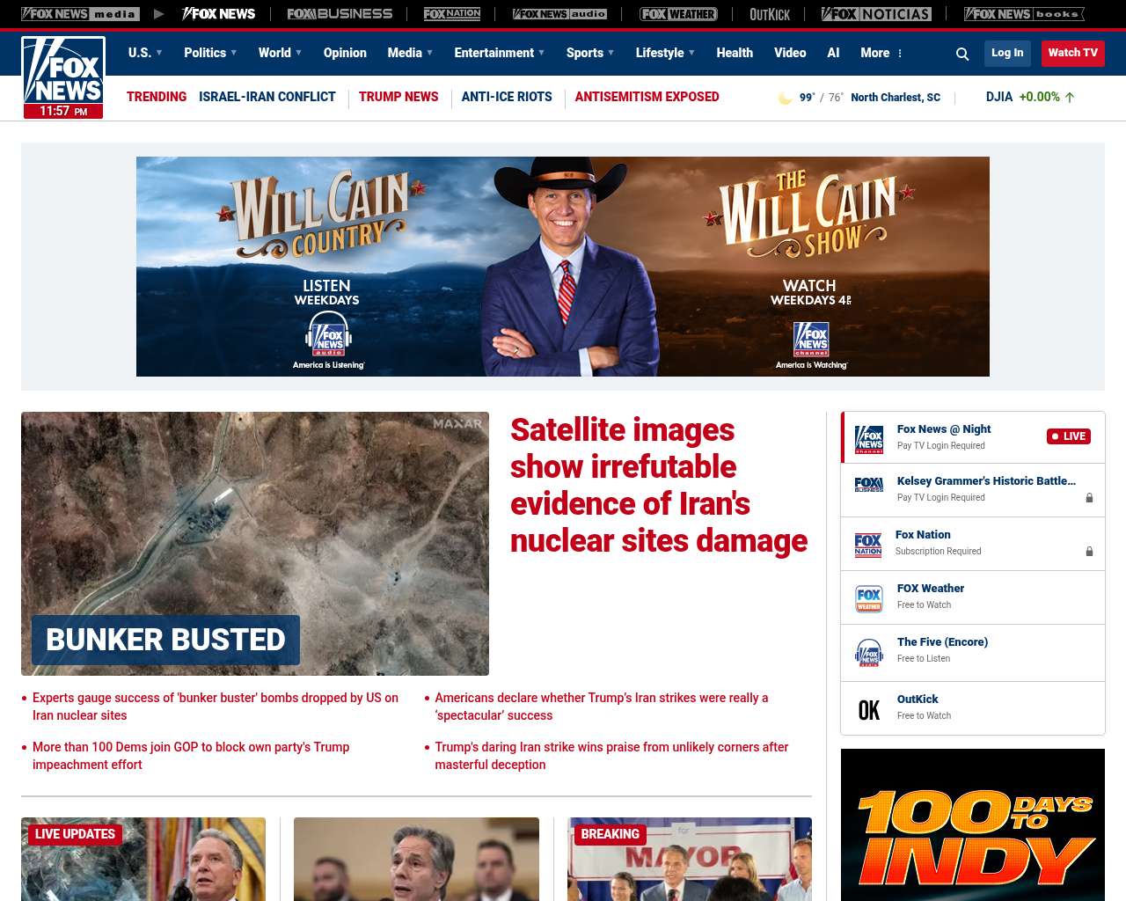
Task: Click the Fox News Media top bar logo
Action: click(80, 14)
